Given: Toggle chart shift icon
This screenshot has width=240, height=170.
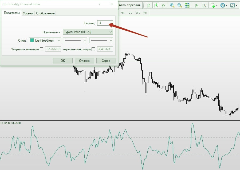Looking at the screenshot, I should pyautogui.click(x=204, y=5).
